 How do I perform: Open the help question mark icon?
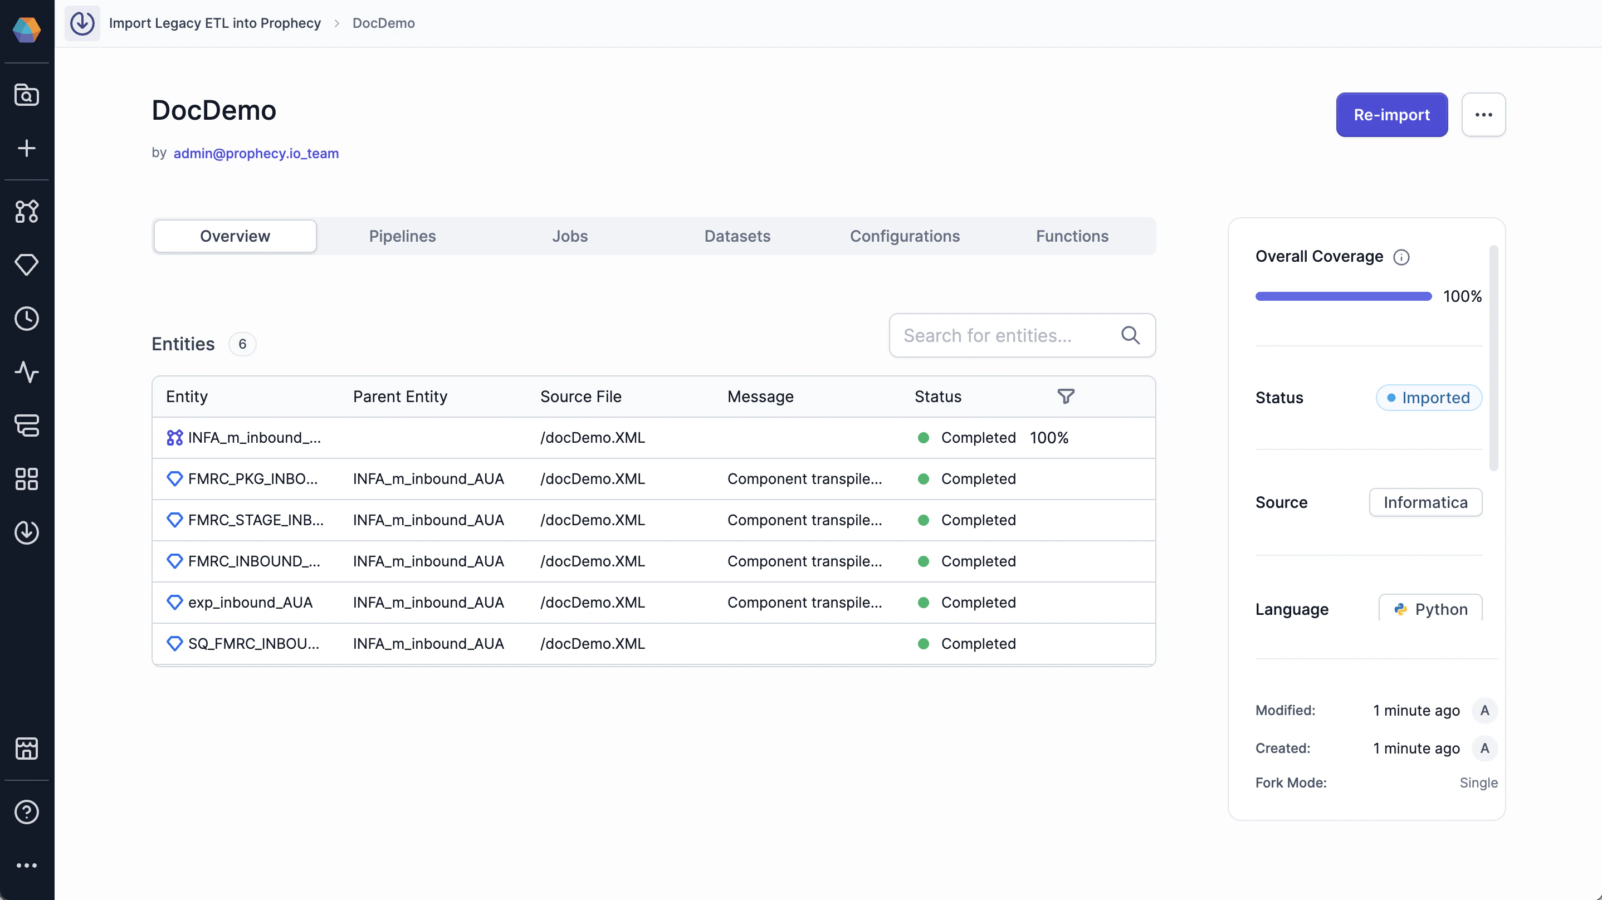pos(27,811)
